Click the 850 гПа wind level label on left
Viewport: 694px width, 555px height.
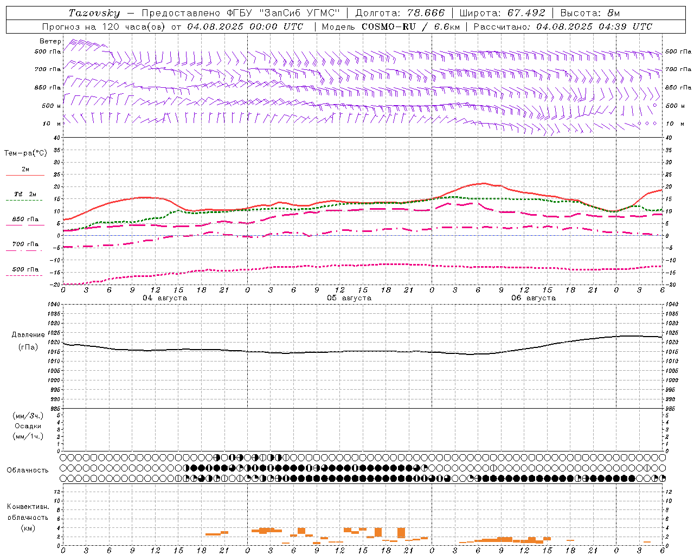click(48, 87)
